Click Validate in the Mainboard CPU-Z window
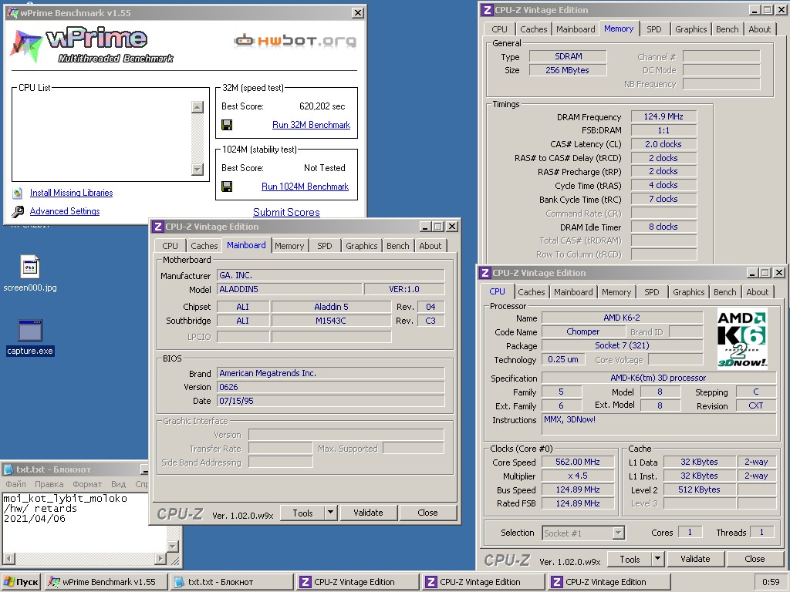Viewport: 790px width, 592px height. point(368,513)
